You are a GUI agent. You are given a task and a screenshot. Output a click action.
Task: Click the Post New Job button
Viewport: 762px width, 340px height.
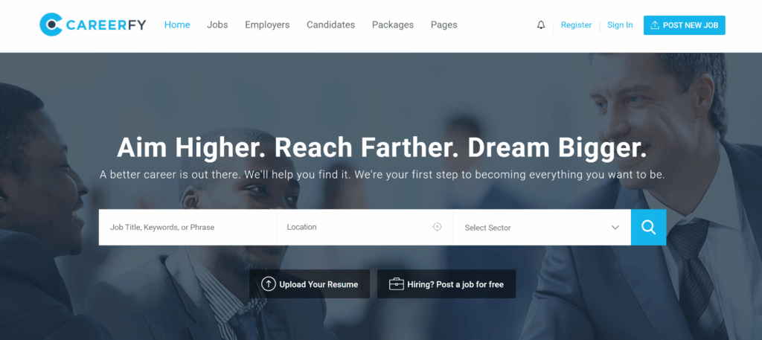[x=685, y=25]
